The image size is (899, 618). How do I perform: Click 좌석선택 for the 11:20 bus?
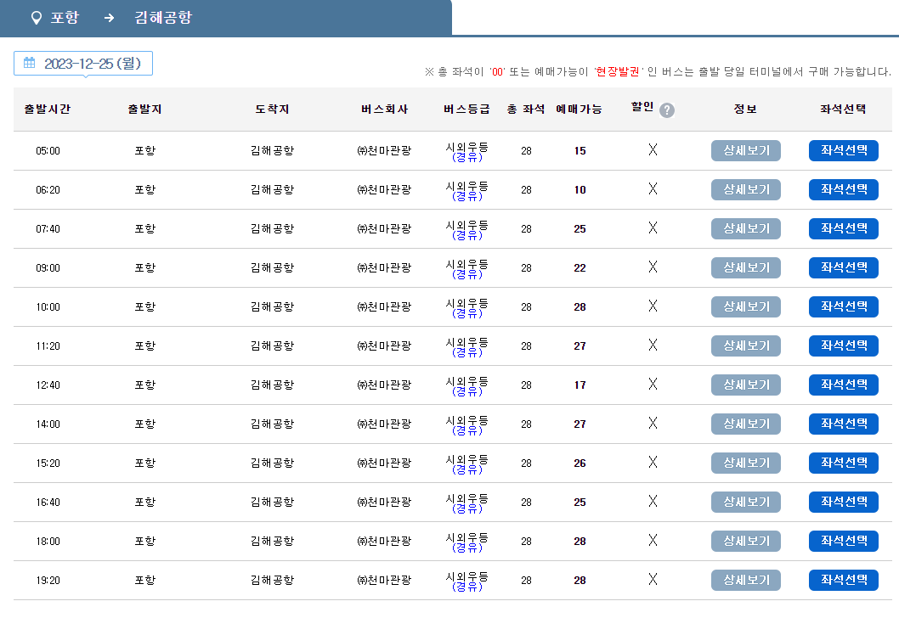tap(844, 346)
